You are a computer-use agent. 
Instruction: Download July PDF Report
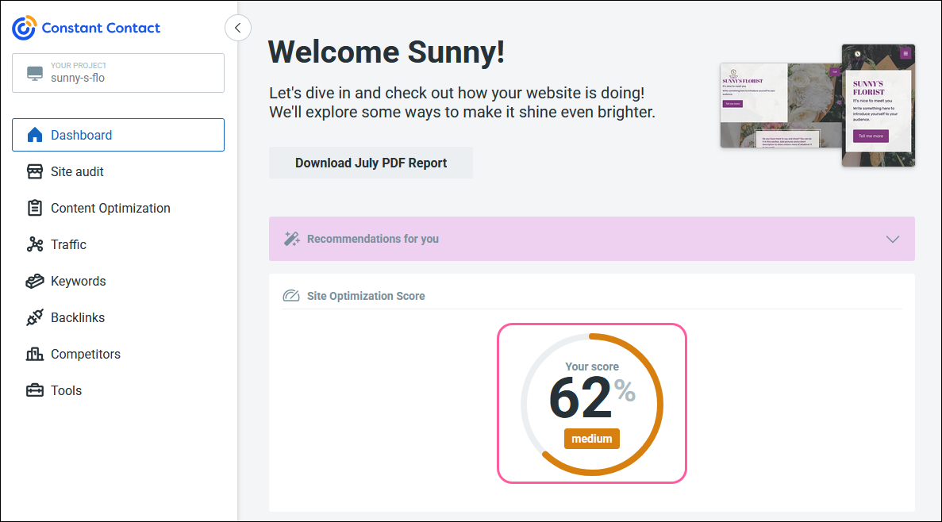[x=371, y=163]
